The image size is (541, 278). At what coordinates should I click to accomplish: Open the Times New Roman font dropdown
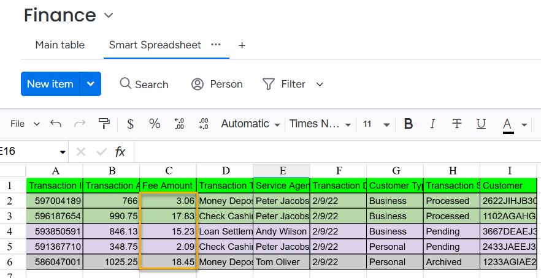(x=320, y=124)
